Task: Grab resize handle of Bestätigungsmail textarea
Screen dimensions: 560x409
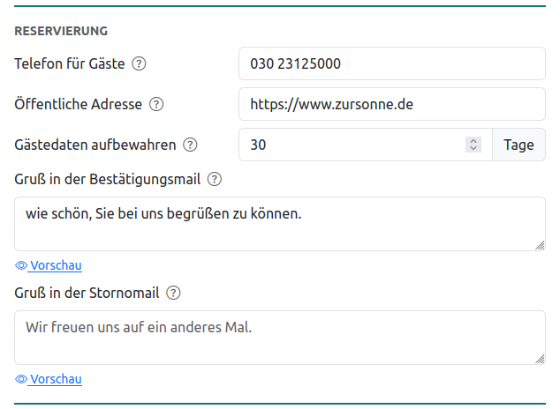Action: [540, 245]
